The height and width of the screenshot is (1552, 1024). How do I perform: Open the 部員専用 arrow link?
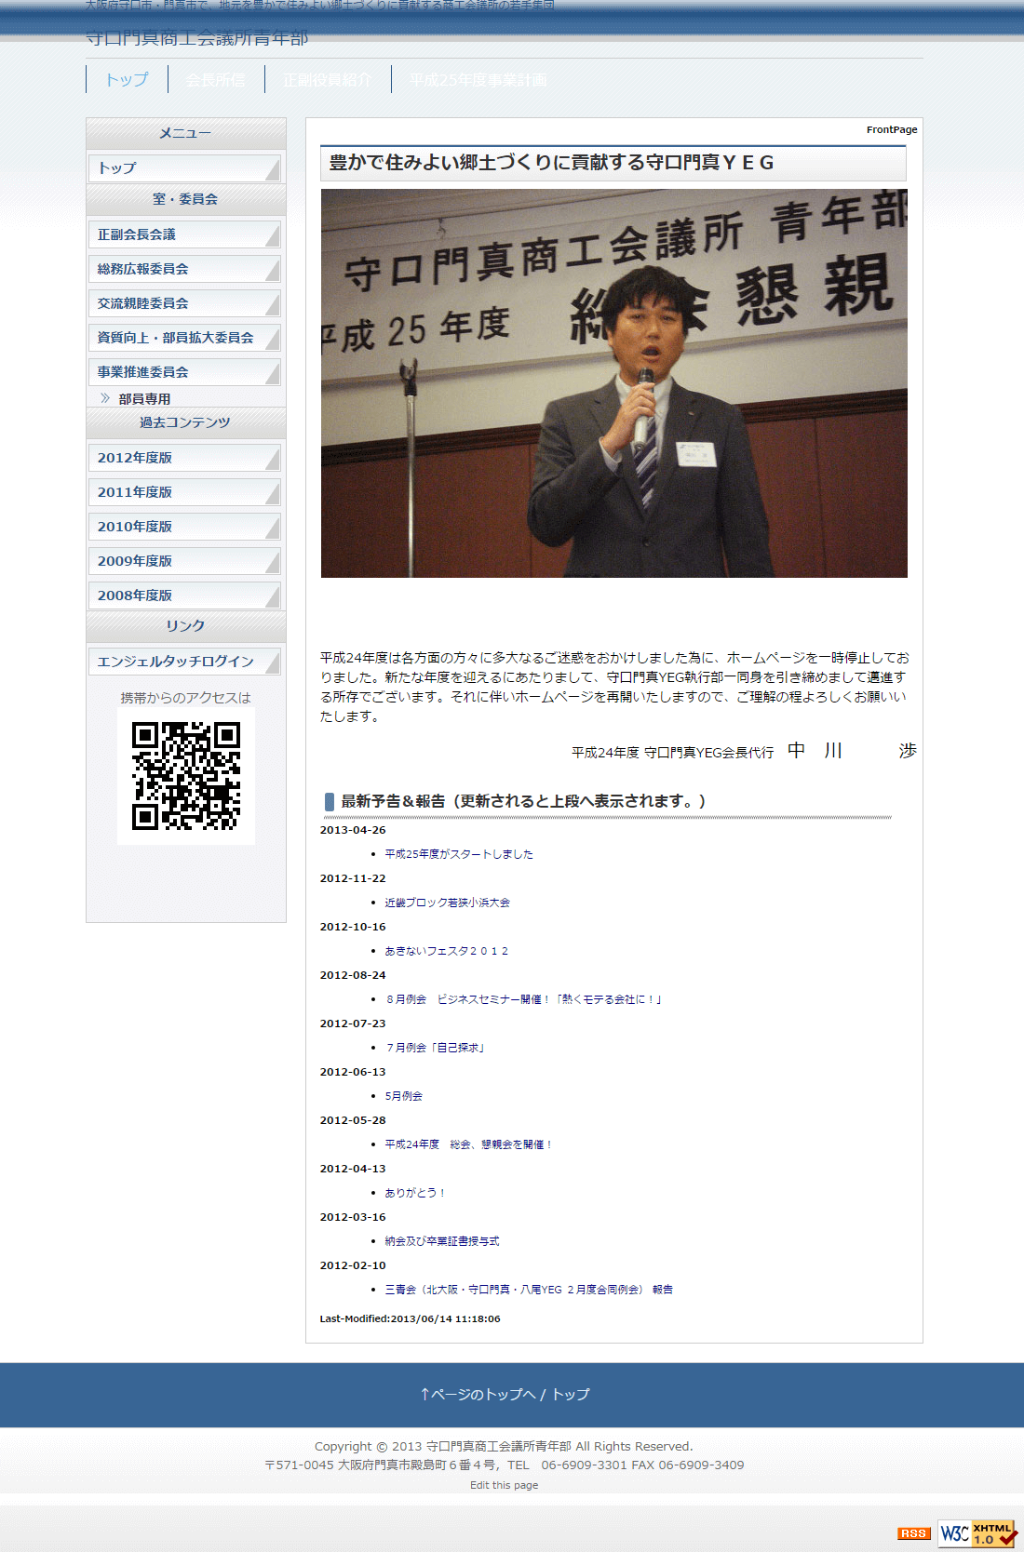pyautogui.click(x=144, y=399)
